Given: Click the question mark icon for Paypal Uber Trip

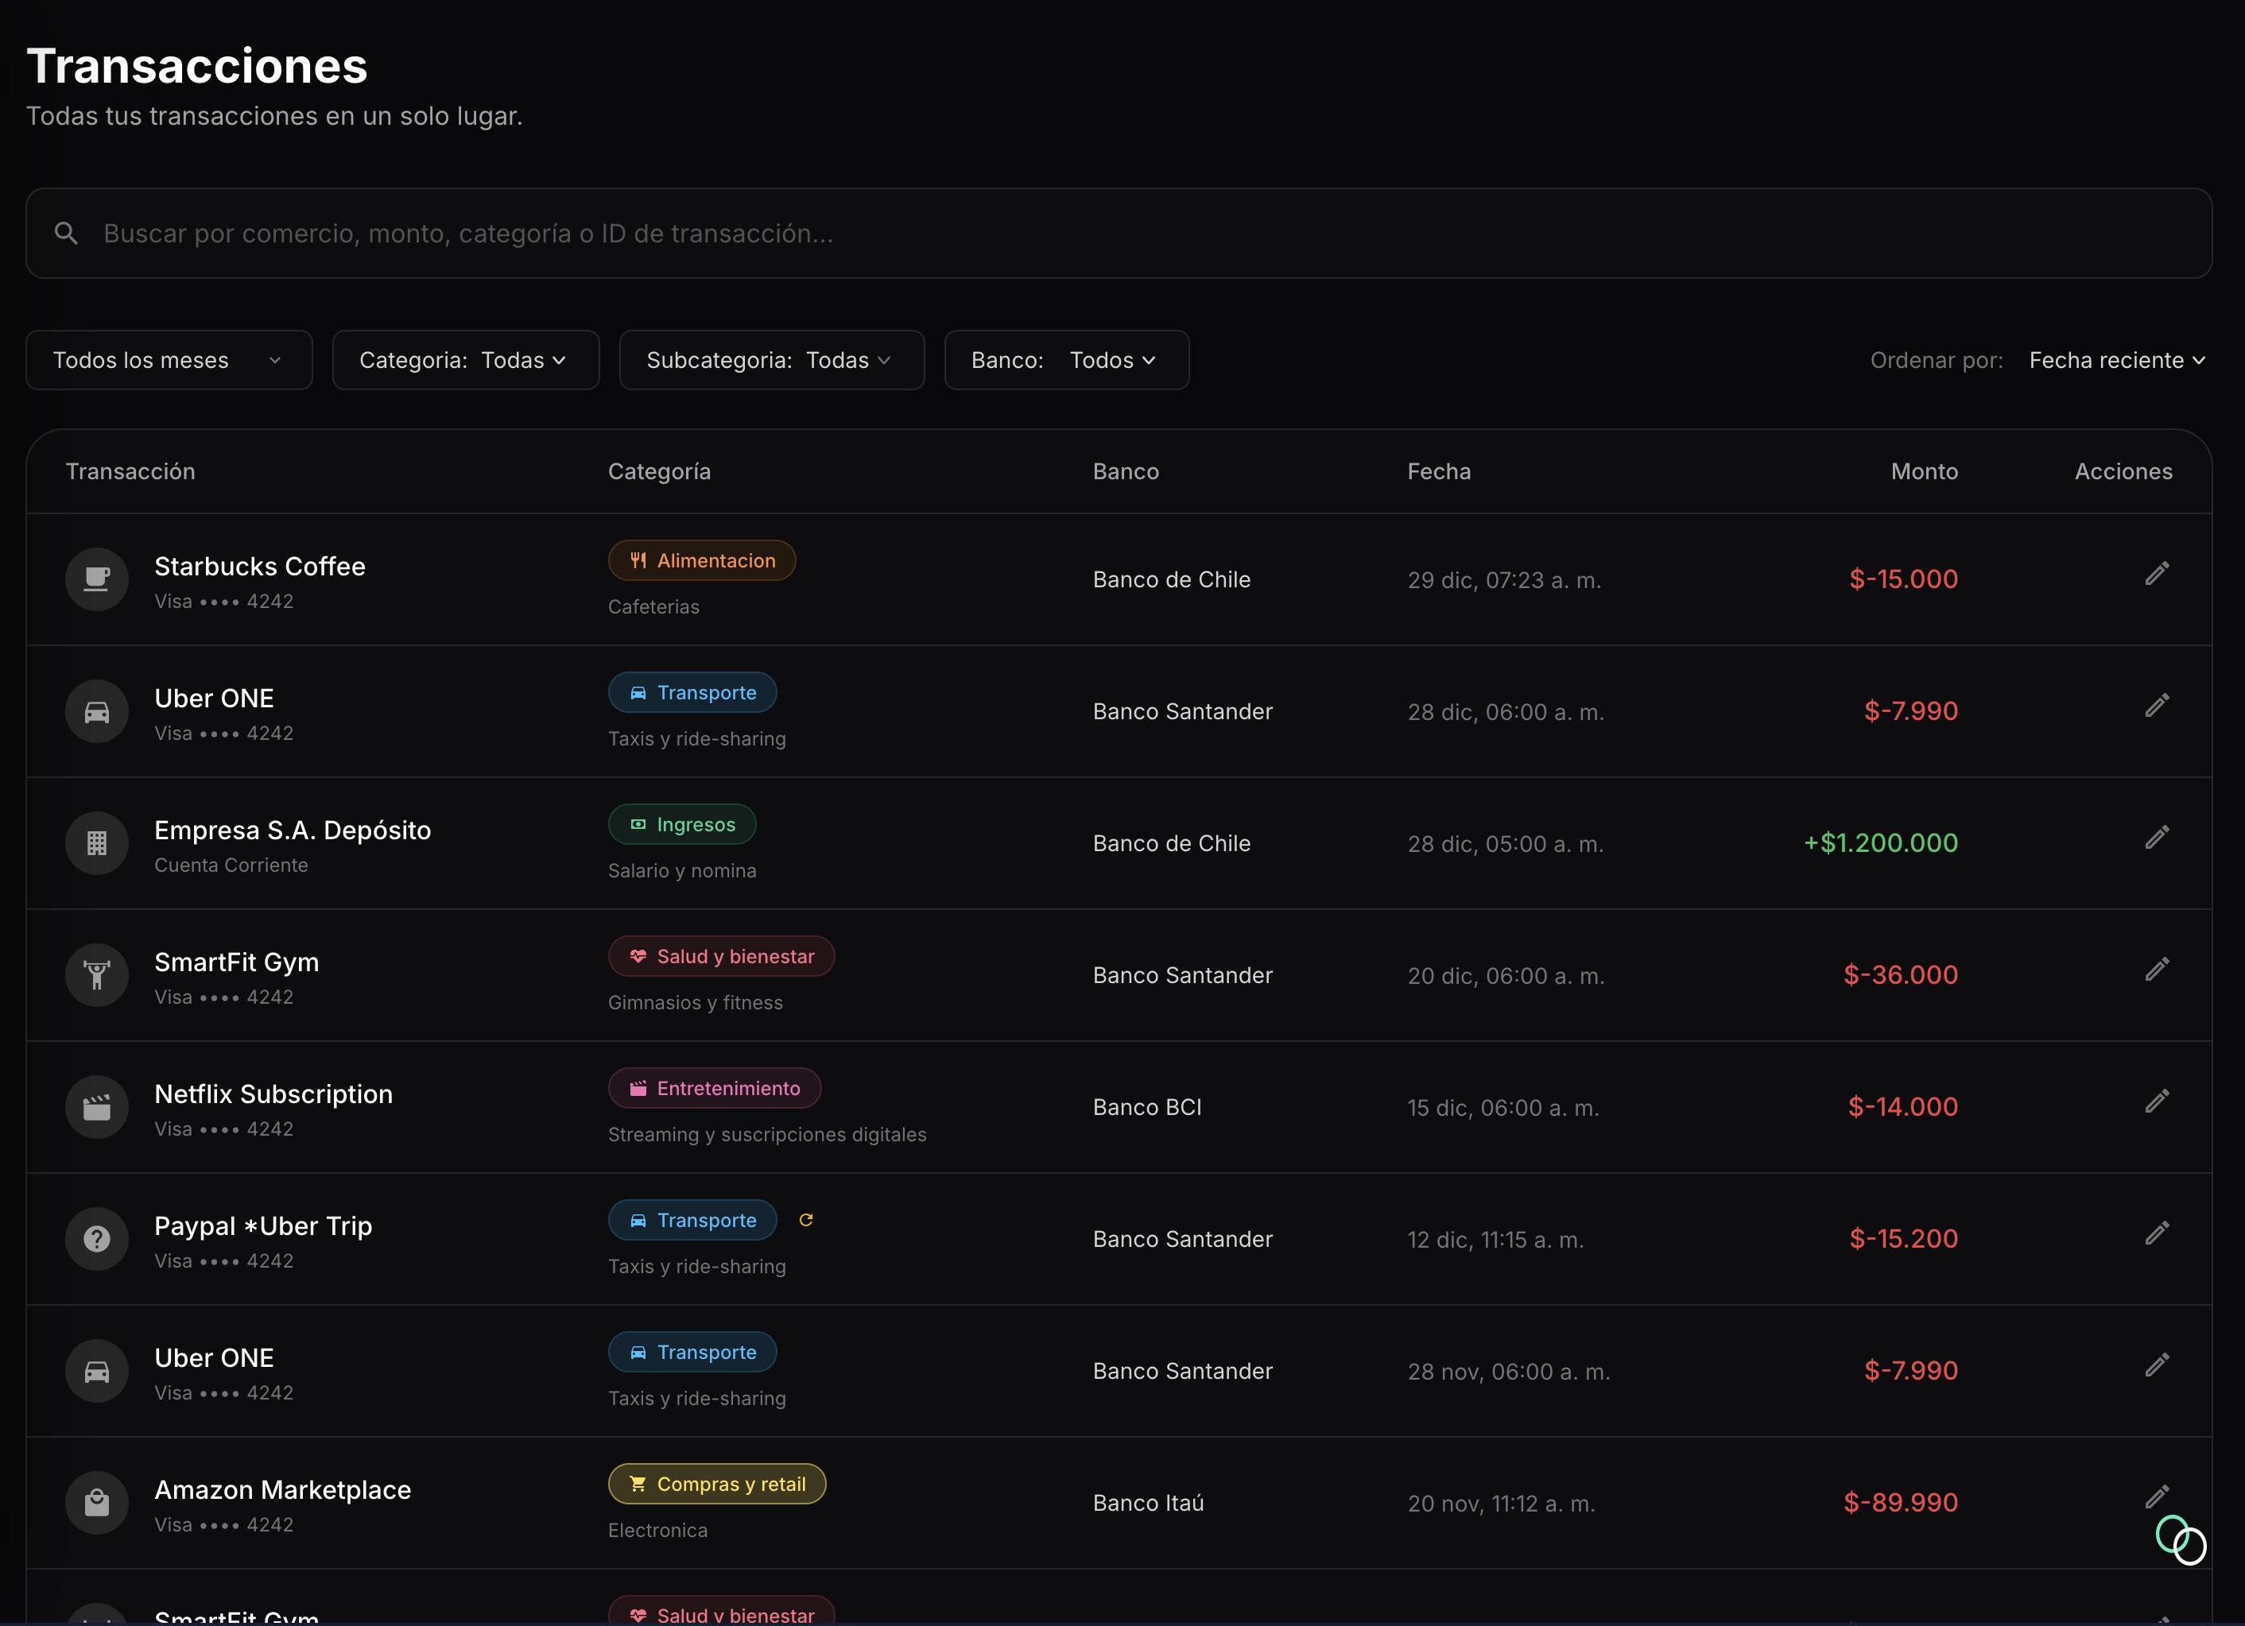Looking at the screenshot, I should [97, 1239].
